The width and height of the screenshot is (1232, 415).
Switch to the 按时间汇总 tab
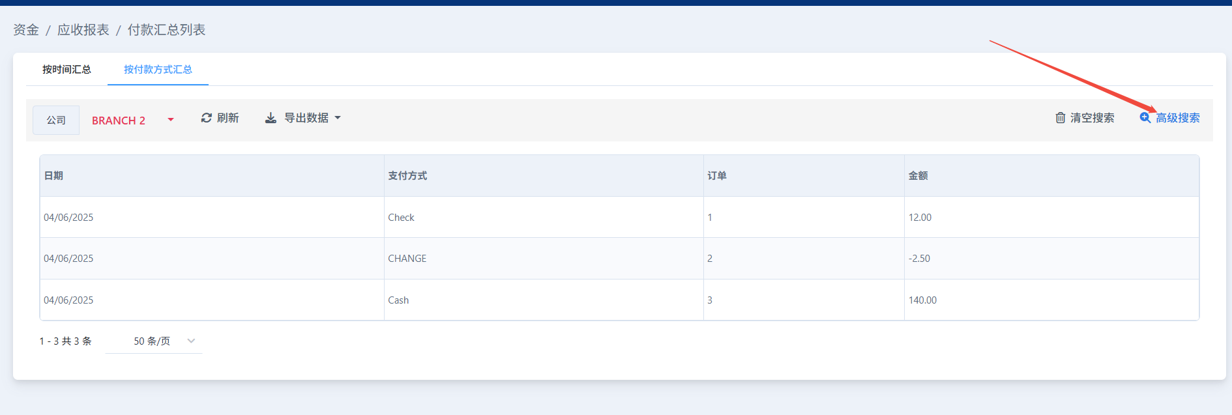(66, 70)
